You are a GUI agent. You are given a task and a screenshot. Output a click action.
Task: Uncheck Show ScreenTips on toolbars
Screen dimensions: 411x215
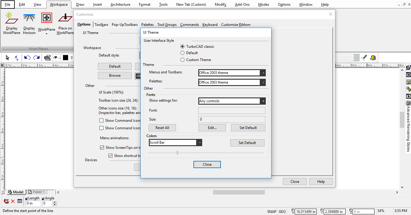102,148
